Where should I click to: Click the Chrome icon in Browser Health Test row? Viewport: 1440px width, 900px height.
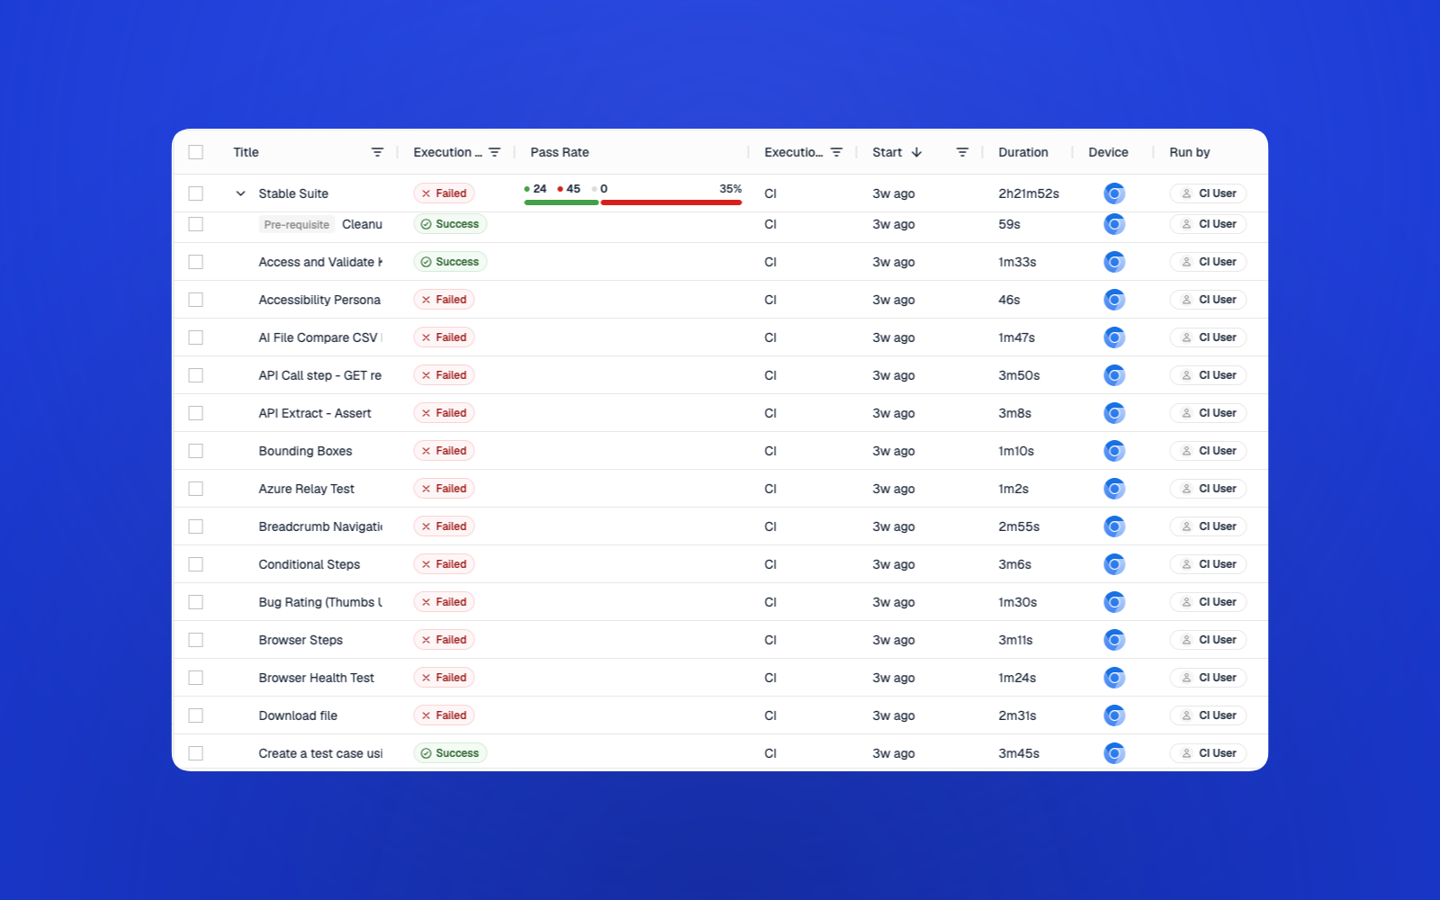(x=1114, y=678)
